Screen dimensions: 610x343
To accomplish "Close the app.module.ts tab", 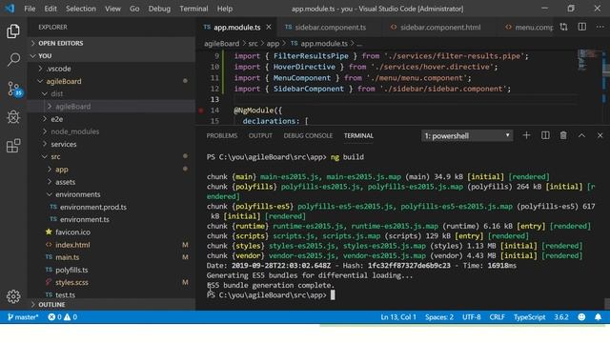I will tap(269, 27).
